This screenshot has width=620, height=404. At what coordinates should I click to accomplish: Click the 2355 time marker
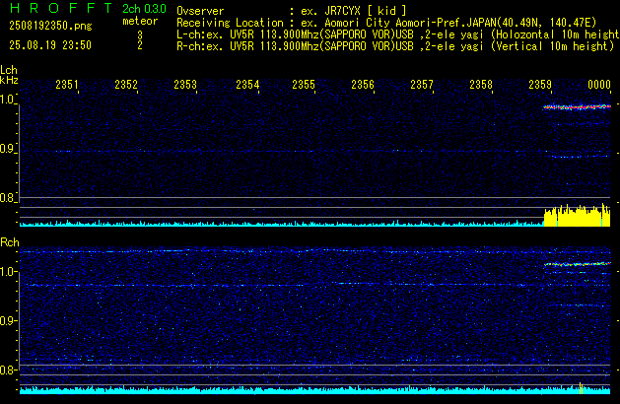tap(304, 85)
